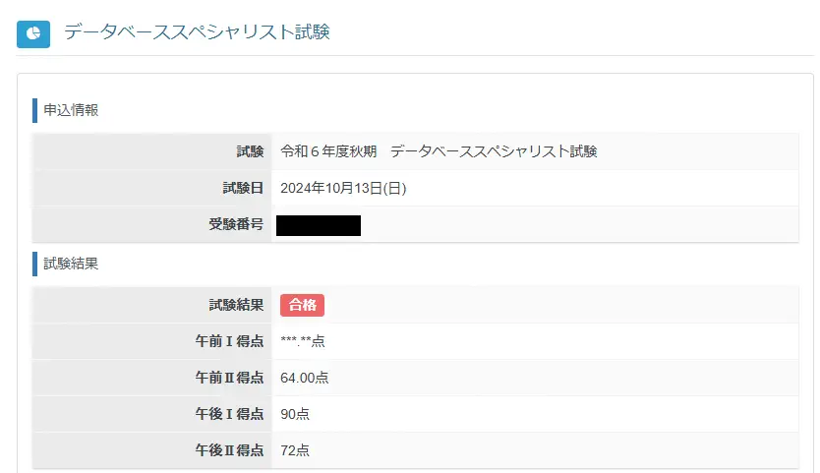Select the 64.00点 score value

pyautogui.click(x=305, y=378)
